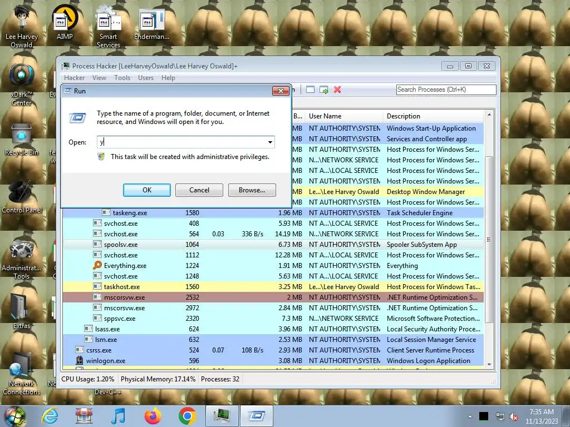Open the Extras desktop folder
The width and height of the screenshot is (570, 427).
pyautogui.click(x=22, y=311)
